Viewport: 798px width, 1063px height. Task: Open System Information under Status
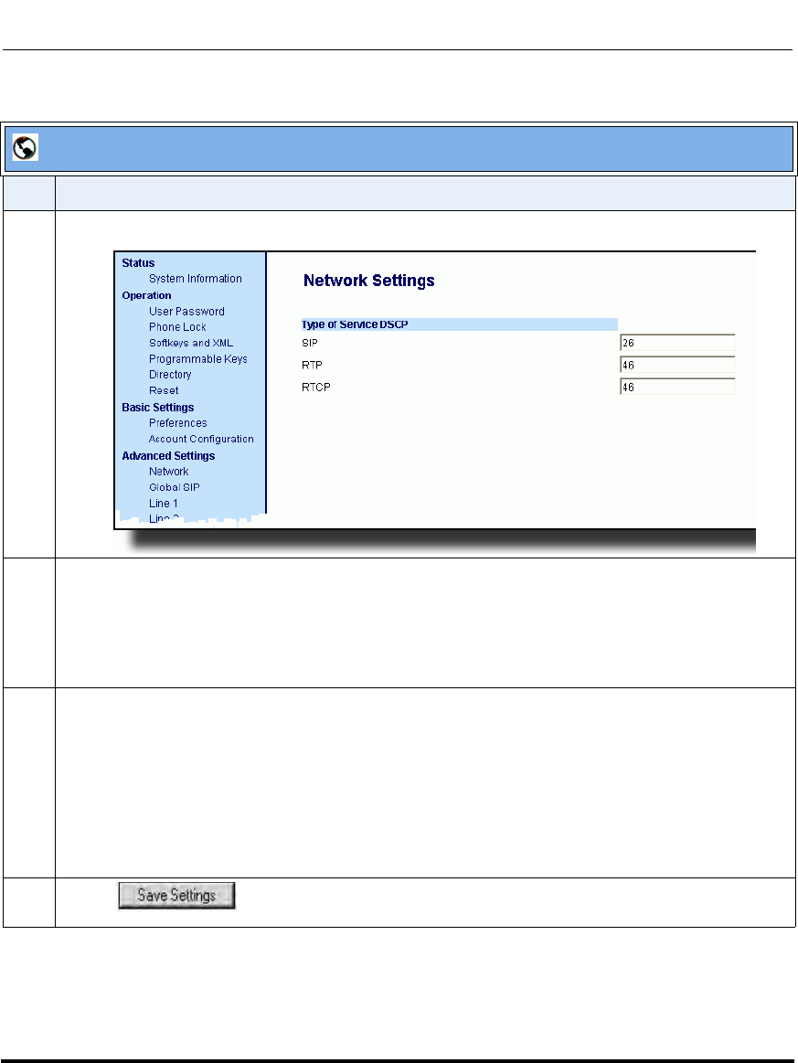(x=196, y=279)
